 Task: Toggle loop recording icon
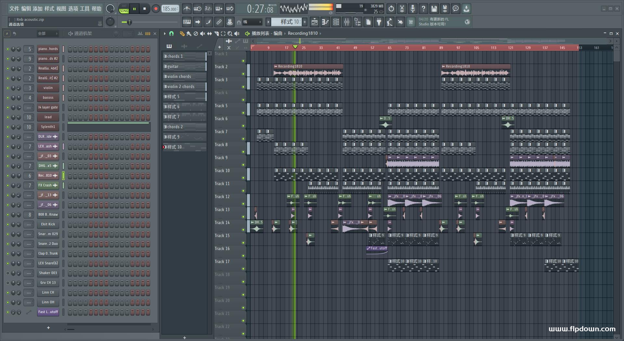(x=230, y=9)
